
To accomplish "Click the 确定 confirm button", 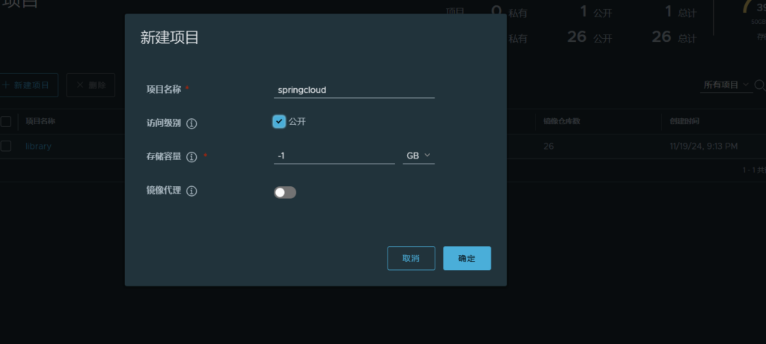I will click(x=467, y=258).
